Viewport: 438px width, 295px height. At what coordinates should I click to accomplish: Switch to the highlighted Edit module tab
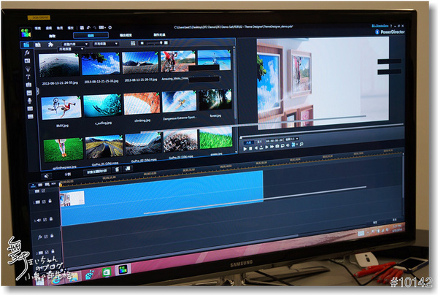coord(91,35)
